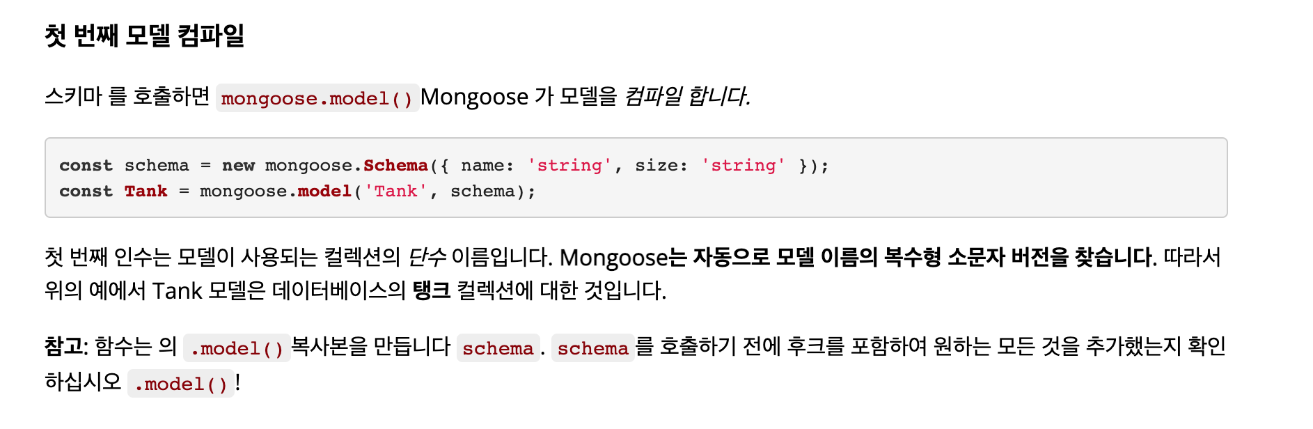The image size is (1313, 429).
Task: Click first .model() code after 함수는 의
Action: (x=237, y=348)
